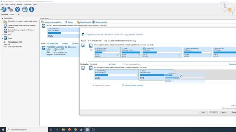
Task: Click the globe update download icon
Action: 25,10
